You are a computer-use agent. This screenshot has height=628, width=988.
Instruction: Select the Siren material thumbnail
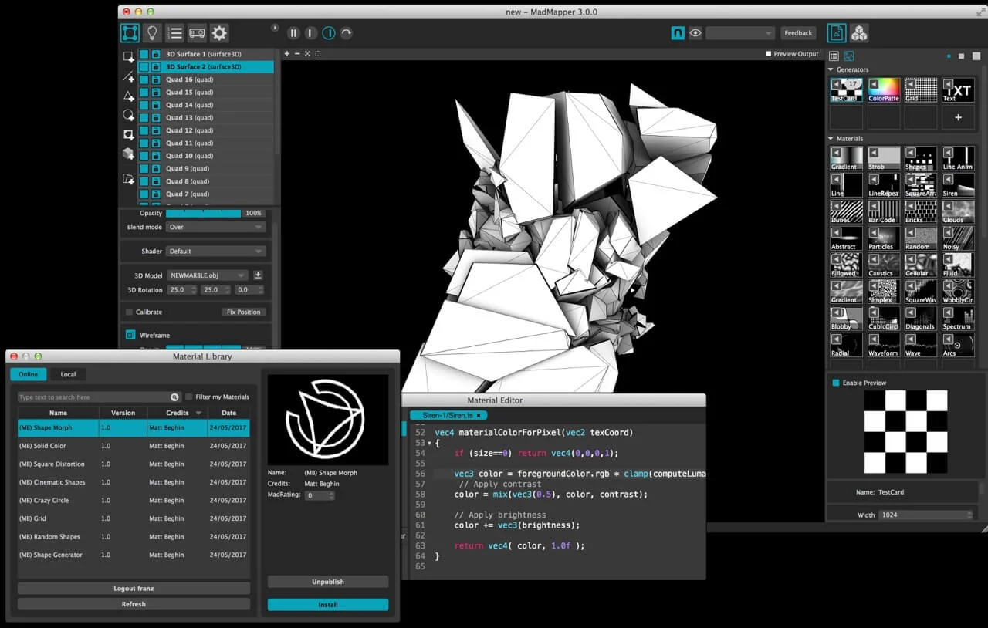pos(957,184)
